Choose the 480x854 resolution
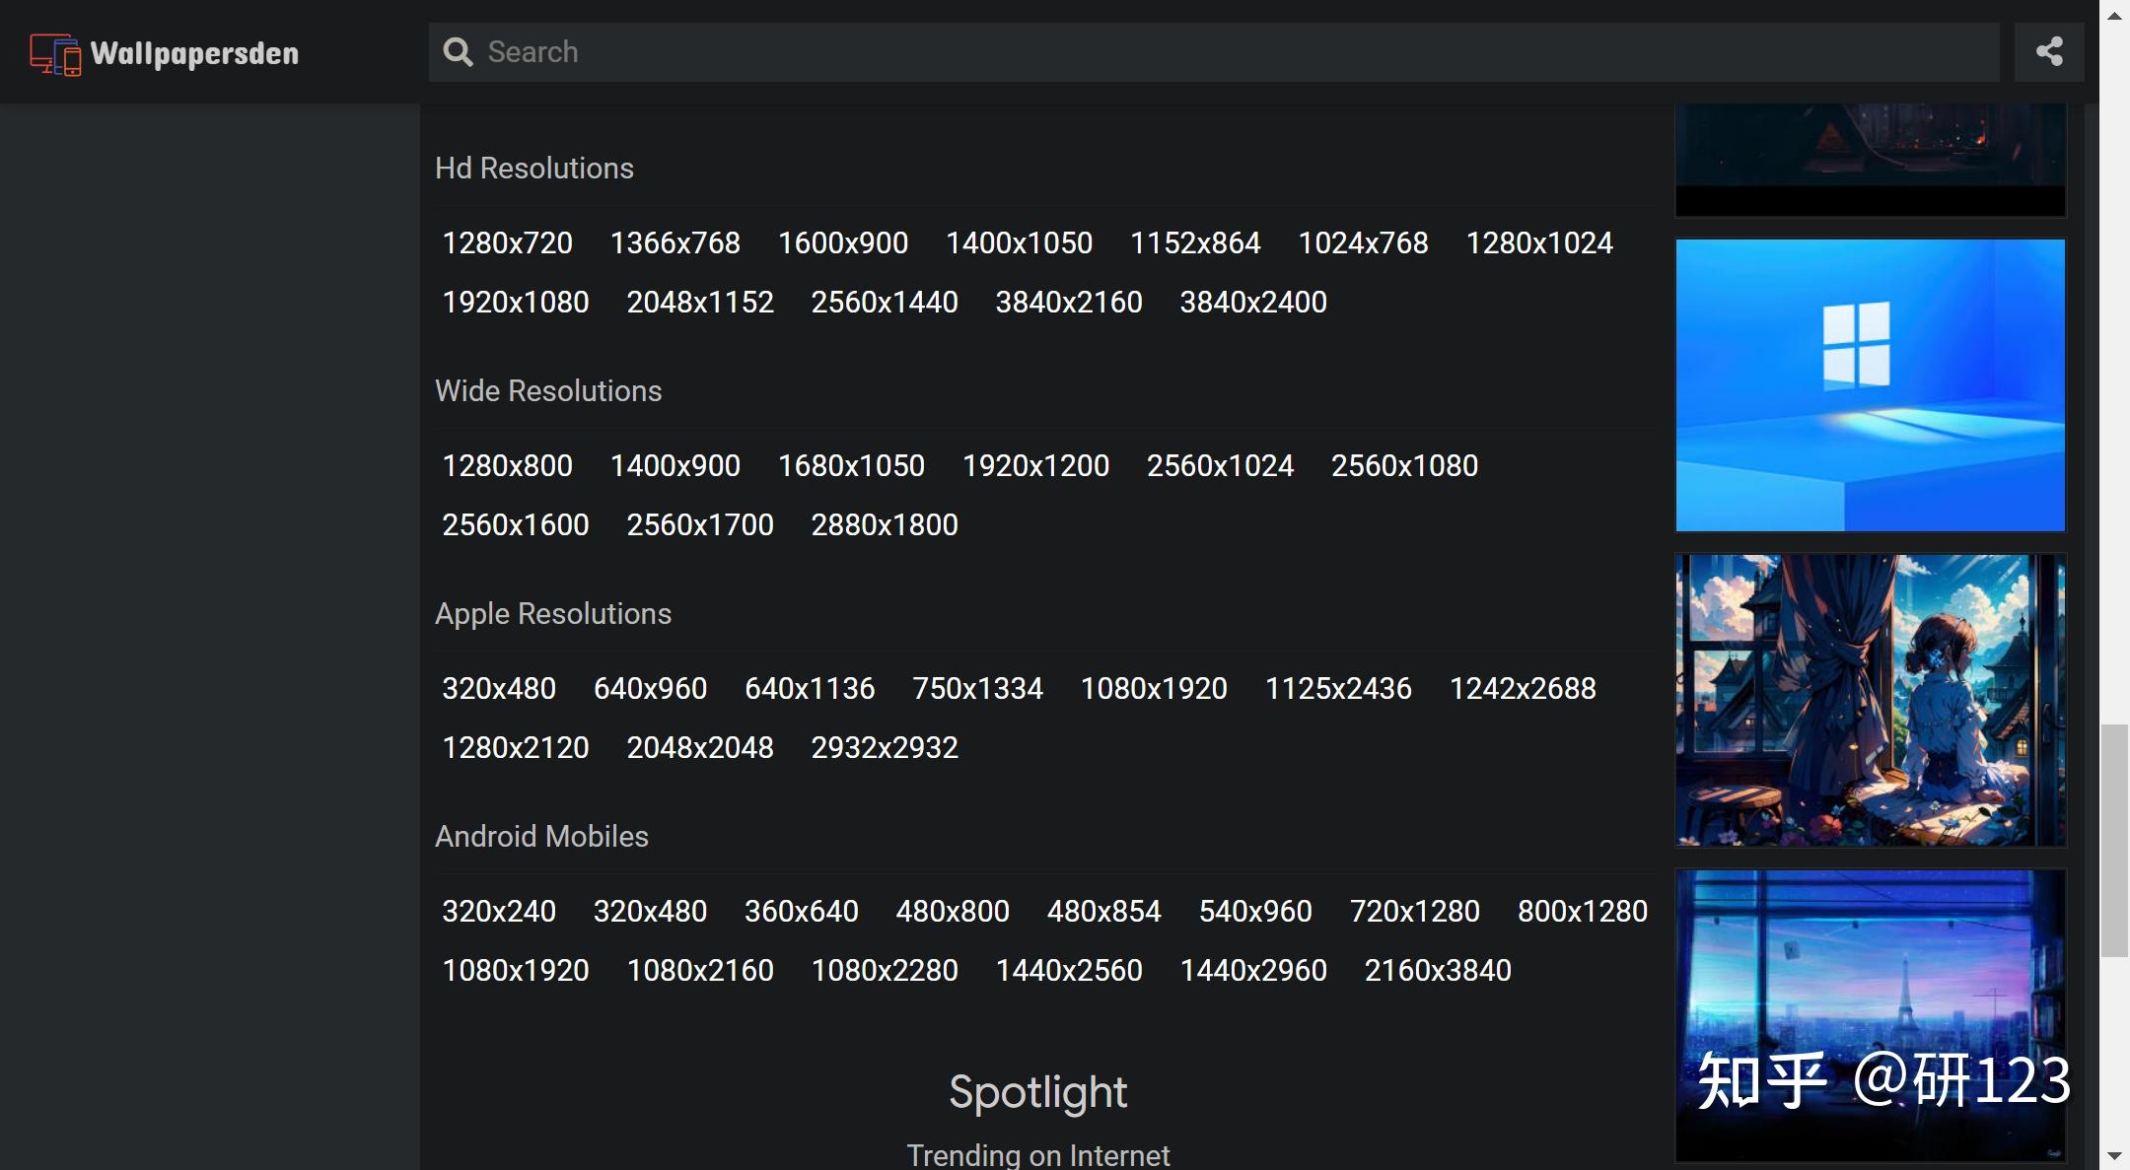The height and width of the screenshot is (1170, 2130). pos(1103,912)
